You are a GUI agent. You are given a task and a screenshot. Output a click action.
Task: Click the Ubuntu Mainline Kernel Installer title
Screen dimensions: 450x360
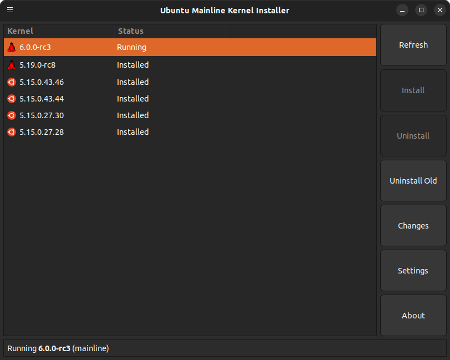pos(224,11)
